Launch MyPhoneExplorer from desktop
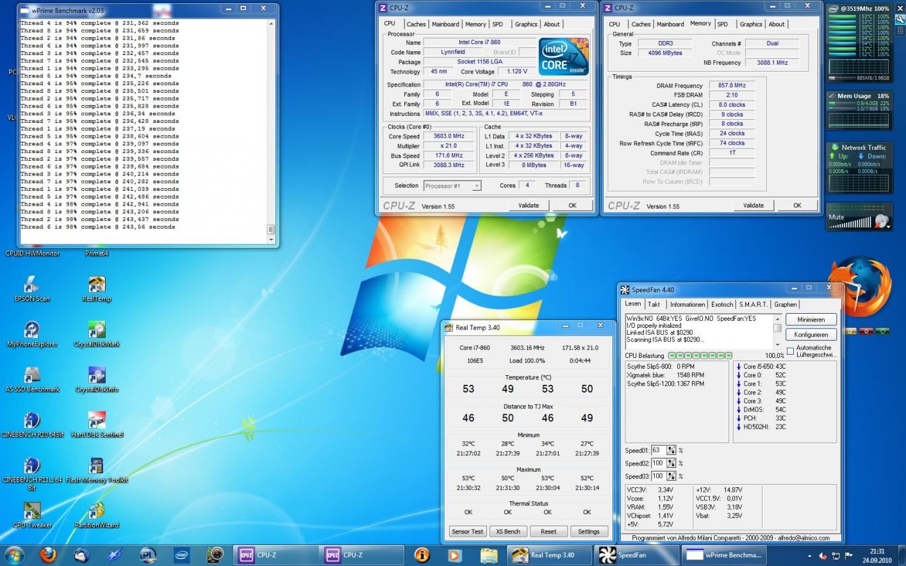The image size is (906, 566). [32, 334]
